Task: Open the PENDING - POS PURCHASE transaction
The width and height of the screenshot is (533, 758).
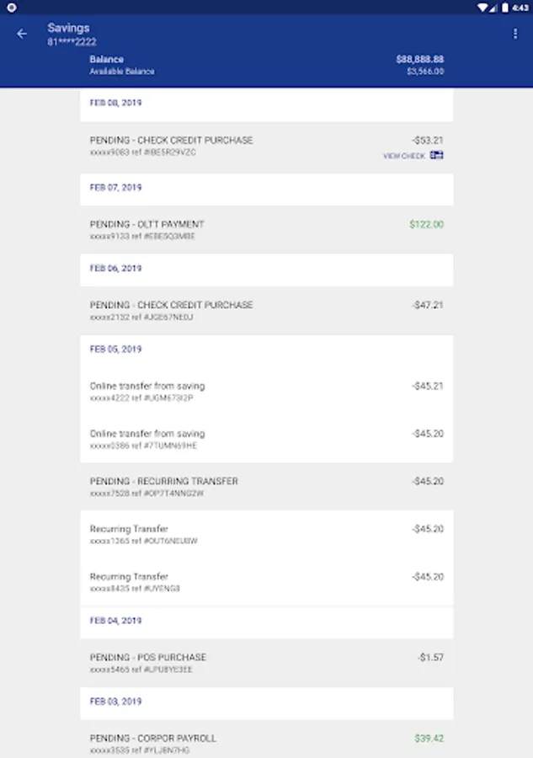Action: click(266, 663)
